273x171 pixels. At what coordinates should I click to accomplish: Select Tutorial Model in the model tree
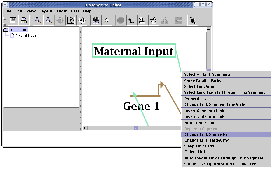coord(26,35)
